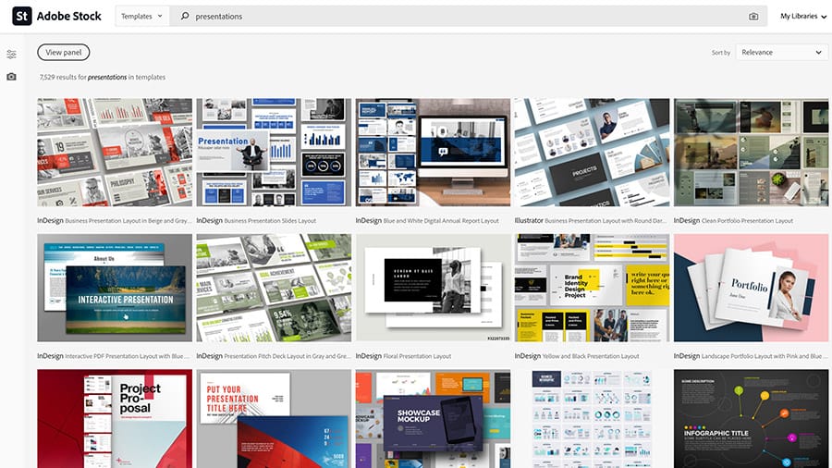Open visual search camera icon in search bar
The image size is (832, 468).
pos(753,17)
